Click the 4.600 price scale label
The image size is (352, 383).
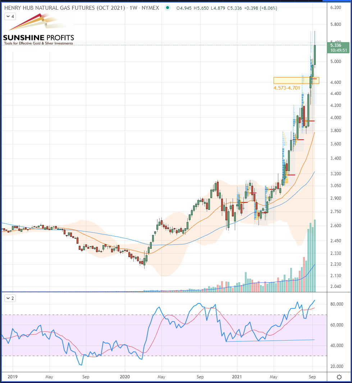[336, 82]
